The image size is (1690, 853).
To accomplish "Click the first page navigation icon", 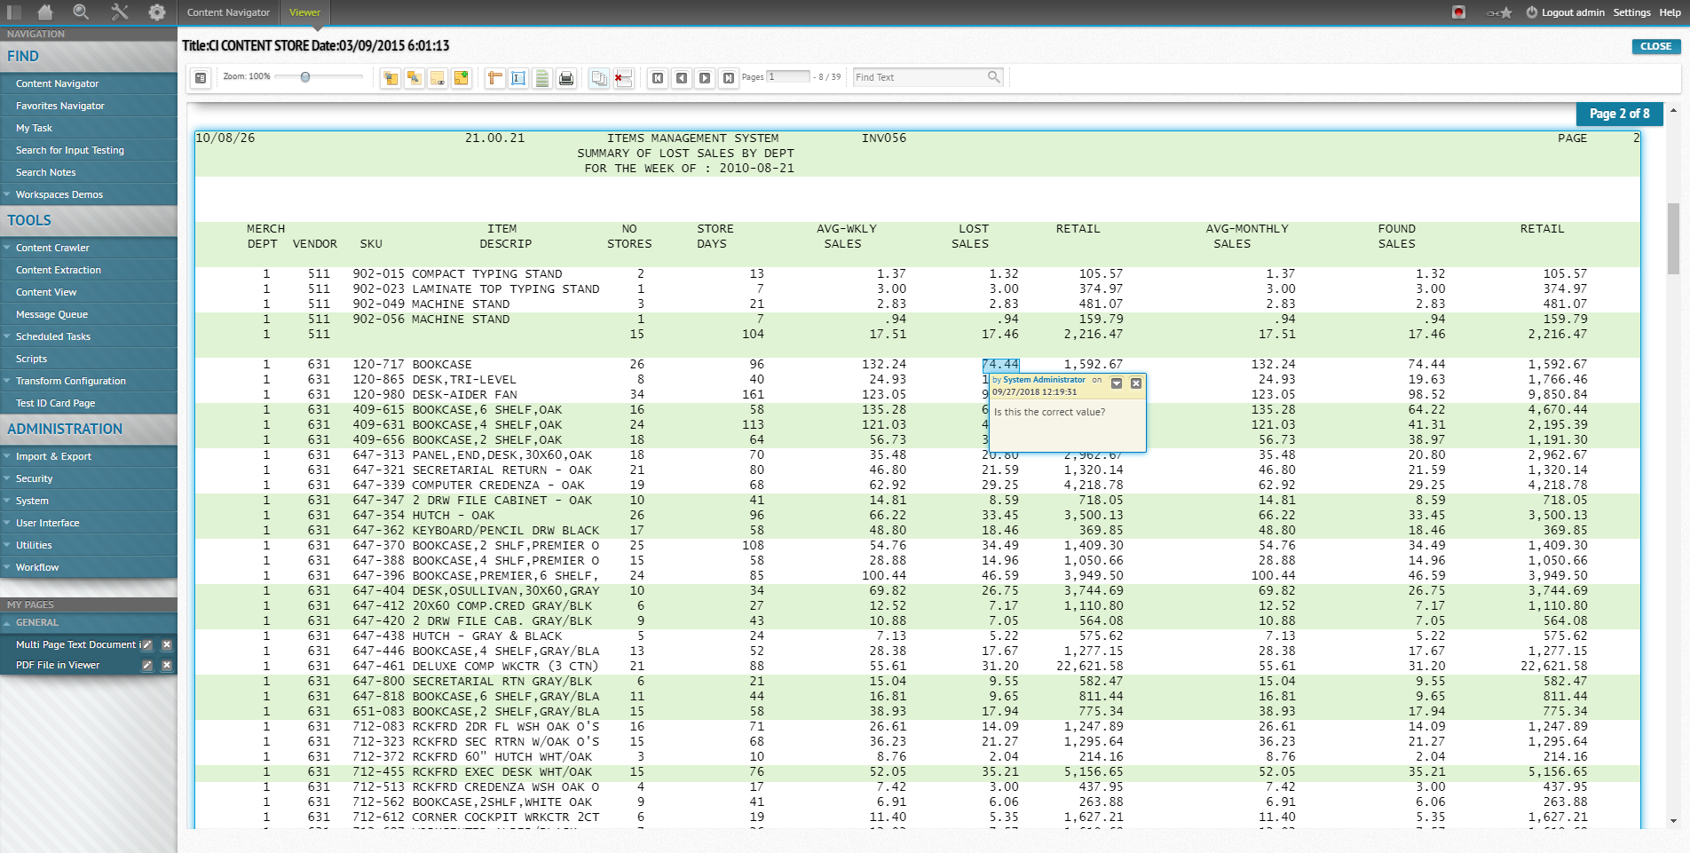I will [658, 78].
